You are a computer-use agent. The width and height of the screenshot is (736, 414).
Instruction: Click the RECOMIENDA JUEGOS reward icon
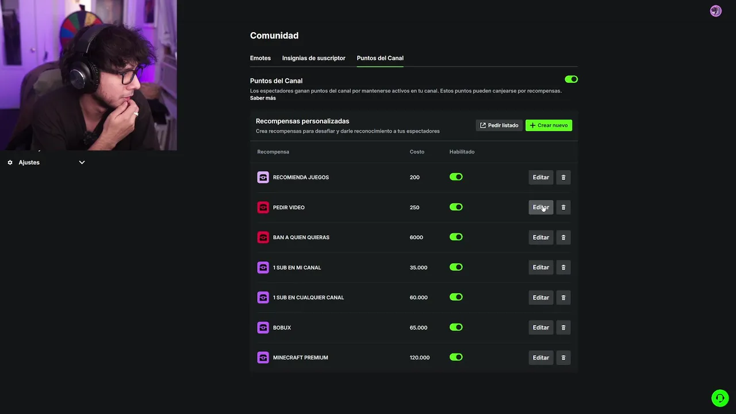(263, 177)
